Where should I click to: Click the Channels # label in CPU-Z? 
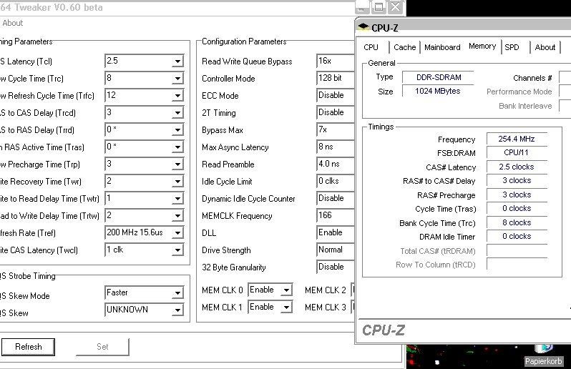(532, 78)
